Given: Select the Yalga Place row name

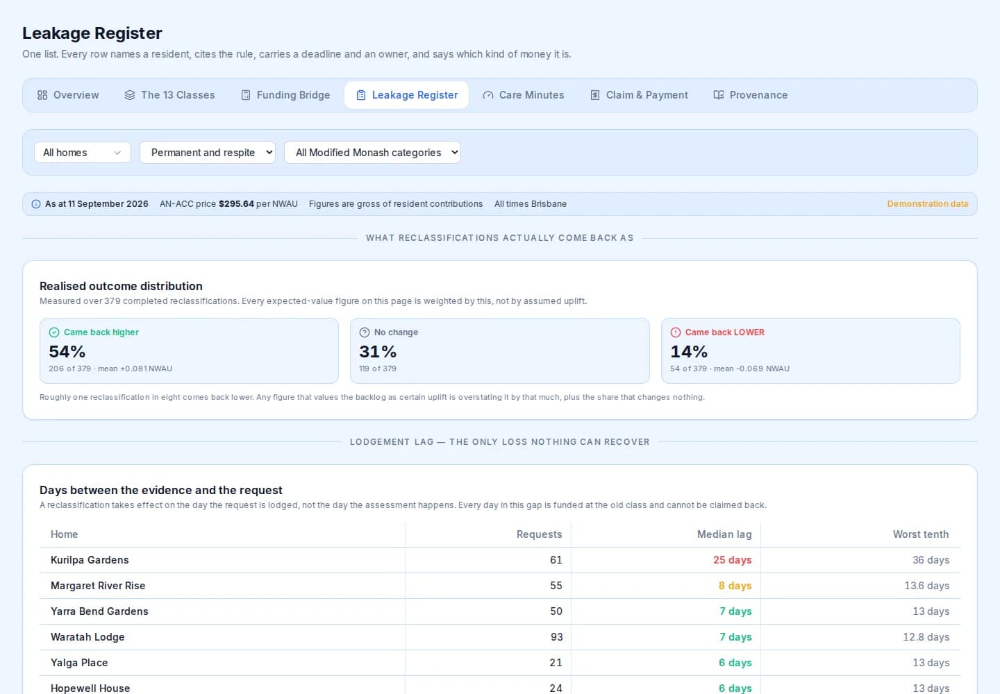Looking at the screenshot, I should click(79, 663).
